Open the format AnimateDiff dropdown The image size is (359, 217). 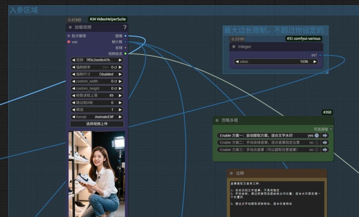point(97,117)
